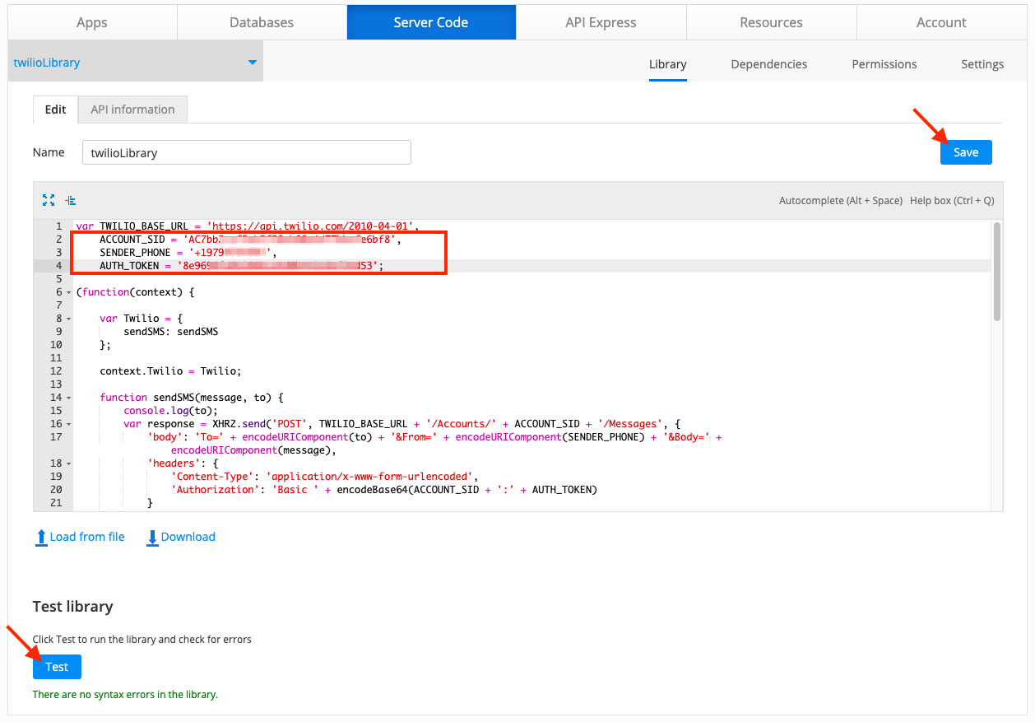Click the format code icon
1035x722 pixels.
click(x=71, y=200)
